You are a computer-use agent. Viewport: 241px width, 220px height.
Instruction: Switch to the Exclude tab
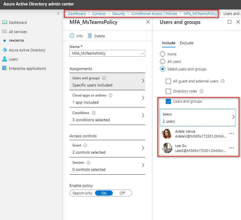coord(187,43)
